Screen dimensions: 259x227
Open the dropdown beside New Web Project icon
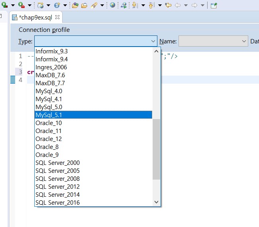pos(48,5)
